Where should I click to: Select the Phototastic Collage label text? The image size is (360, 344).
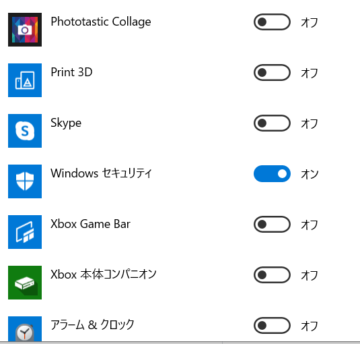[x=101, y=22]
